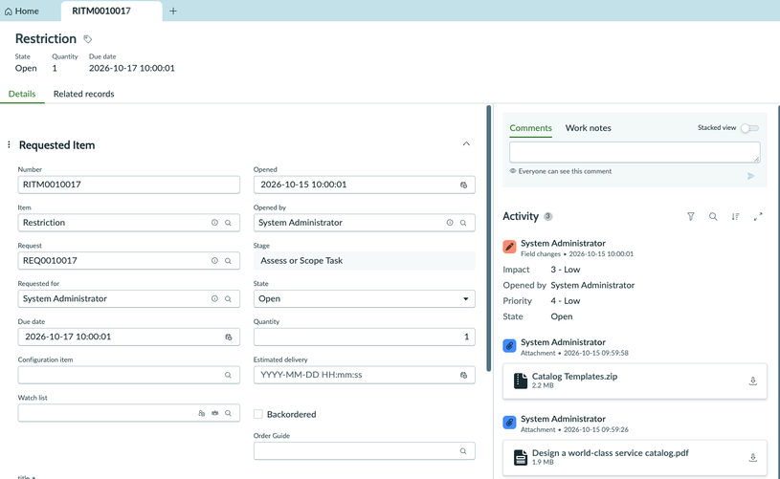Viewport: 780px width, 479px height.
Task: Expand the Activity panel to full view
Action: click(x=758, y=216)
